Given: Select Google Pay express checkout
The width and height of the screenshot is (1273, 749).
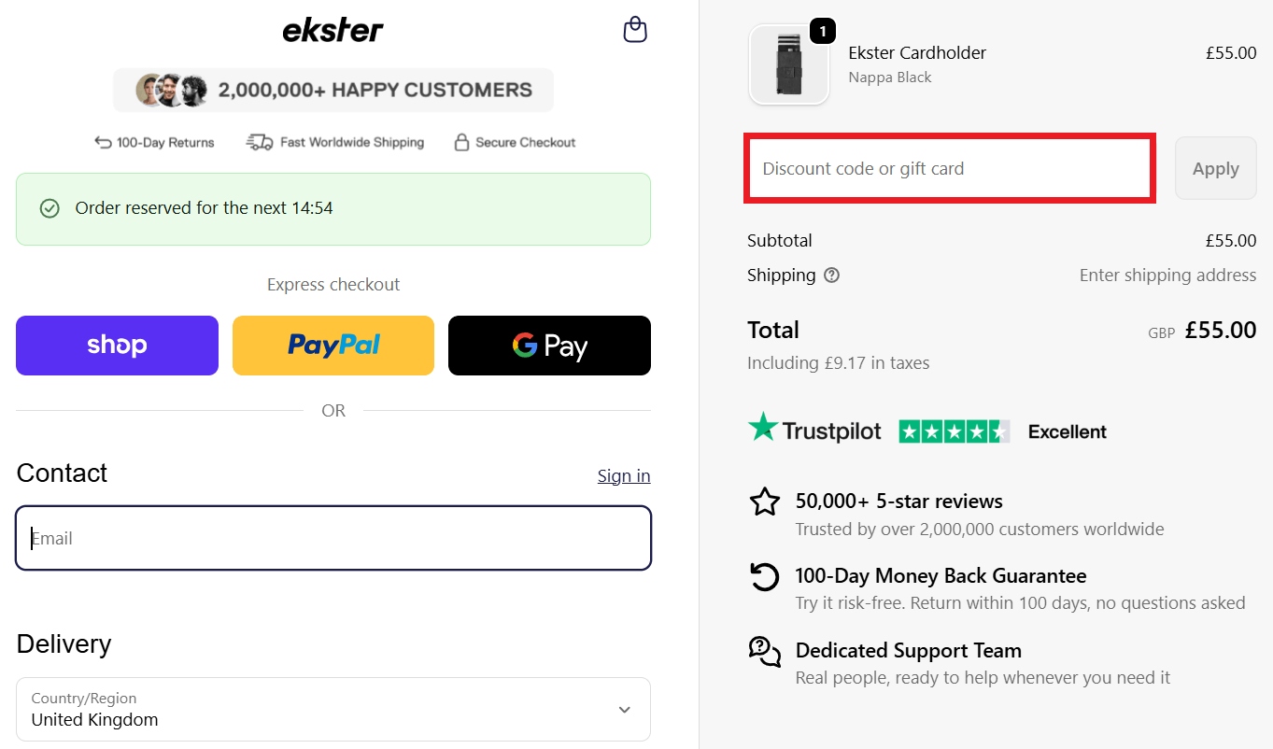Looking at the screenshot, I should point(549,345).
